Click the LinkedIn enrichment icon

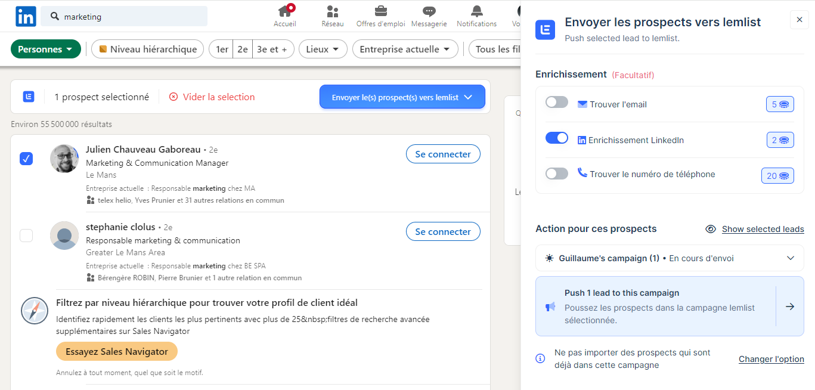coord(582,141)
